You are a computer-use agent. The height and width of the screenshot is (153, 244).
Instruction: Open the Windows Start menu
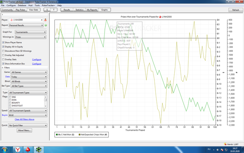pos(4,150)
